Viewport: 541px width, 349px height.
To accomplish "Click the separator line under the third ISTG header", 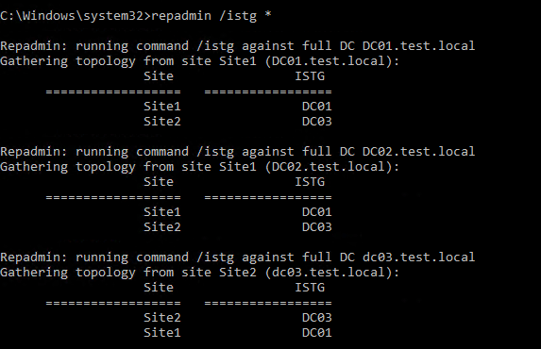I will pyautogui.click(x=268, y=303).
